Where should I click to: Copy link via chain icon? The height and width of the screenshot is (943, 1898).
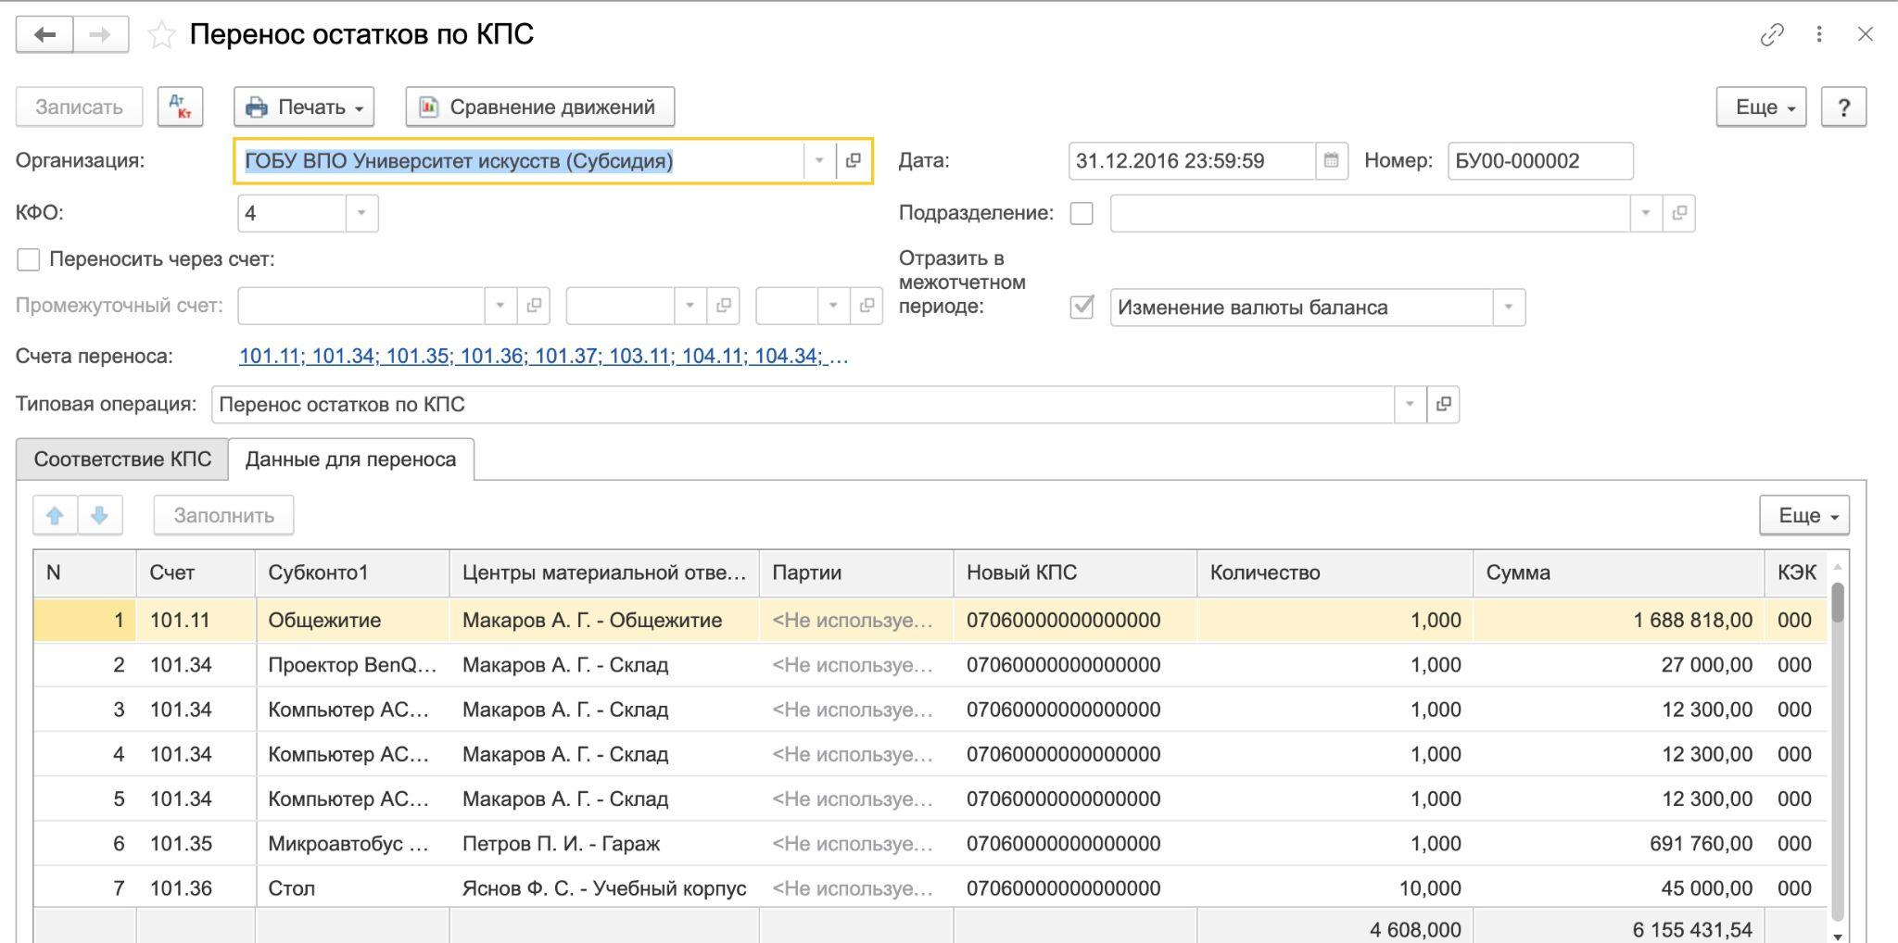[x=1772, y=34]
